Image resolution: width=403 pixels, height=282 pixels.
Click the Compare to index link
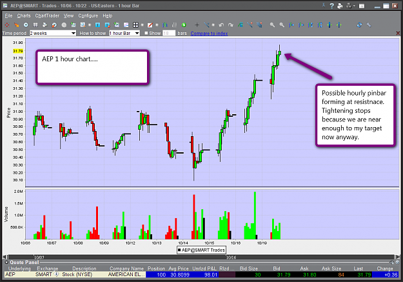click(x=209, y=34)
